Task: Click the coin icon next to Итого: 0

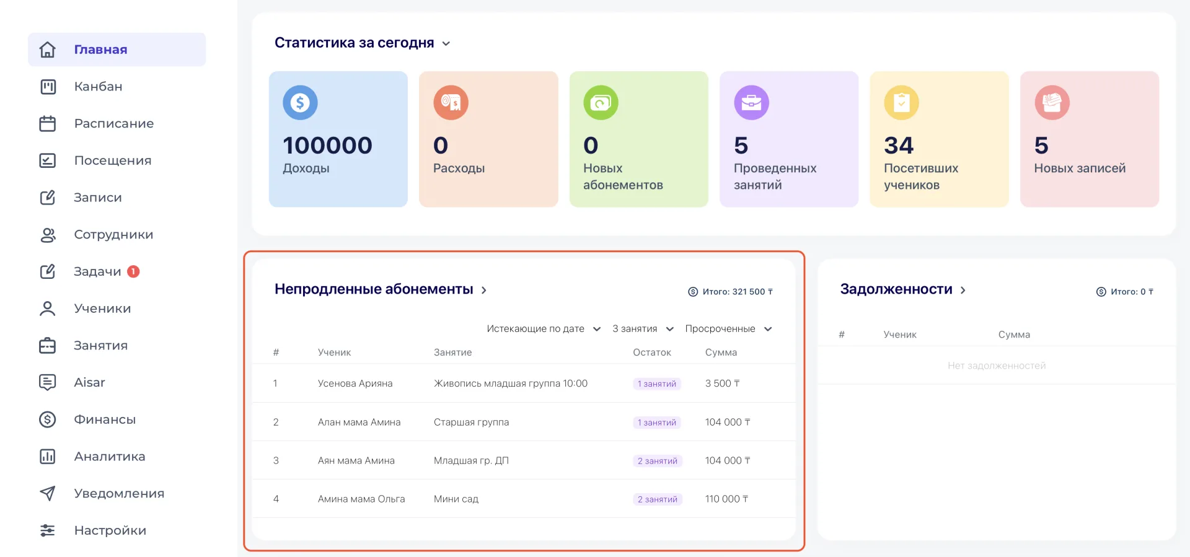Action: (x=1101, y=292)
